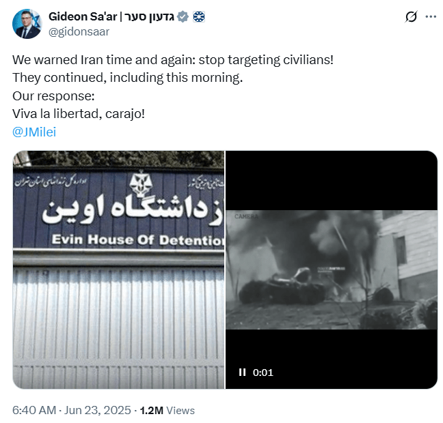Open the Grok slashed-circle icon
The width and height of the screenshot is (443, 423).
411,16
